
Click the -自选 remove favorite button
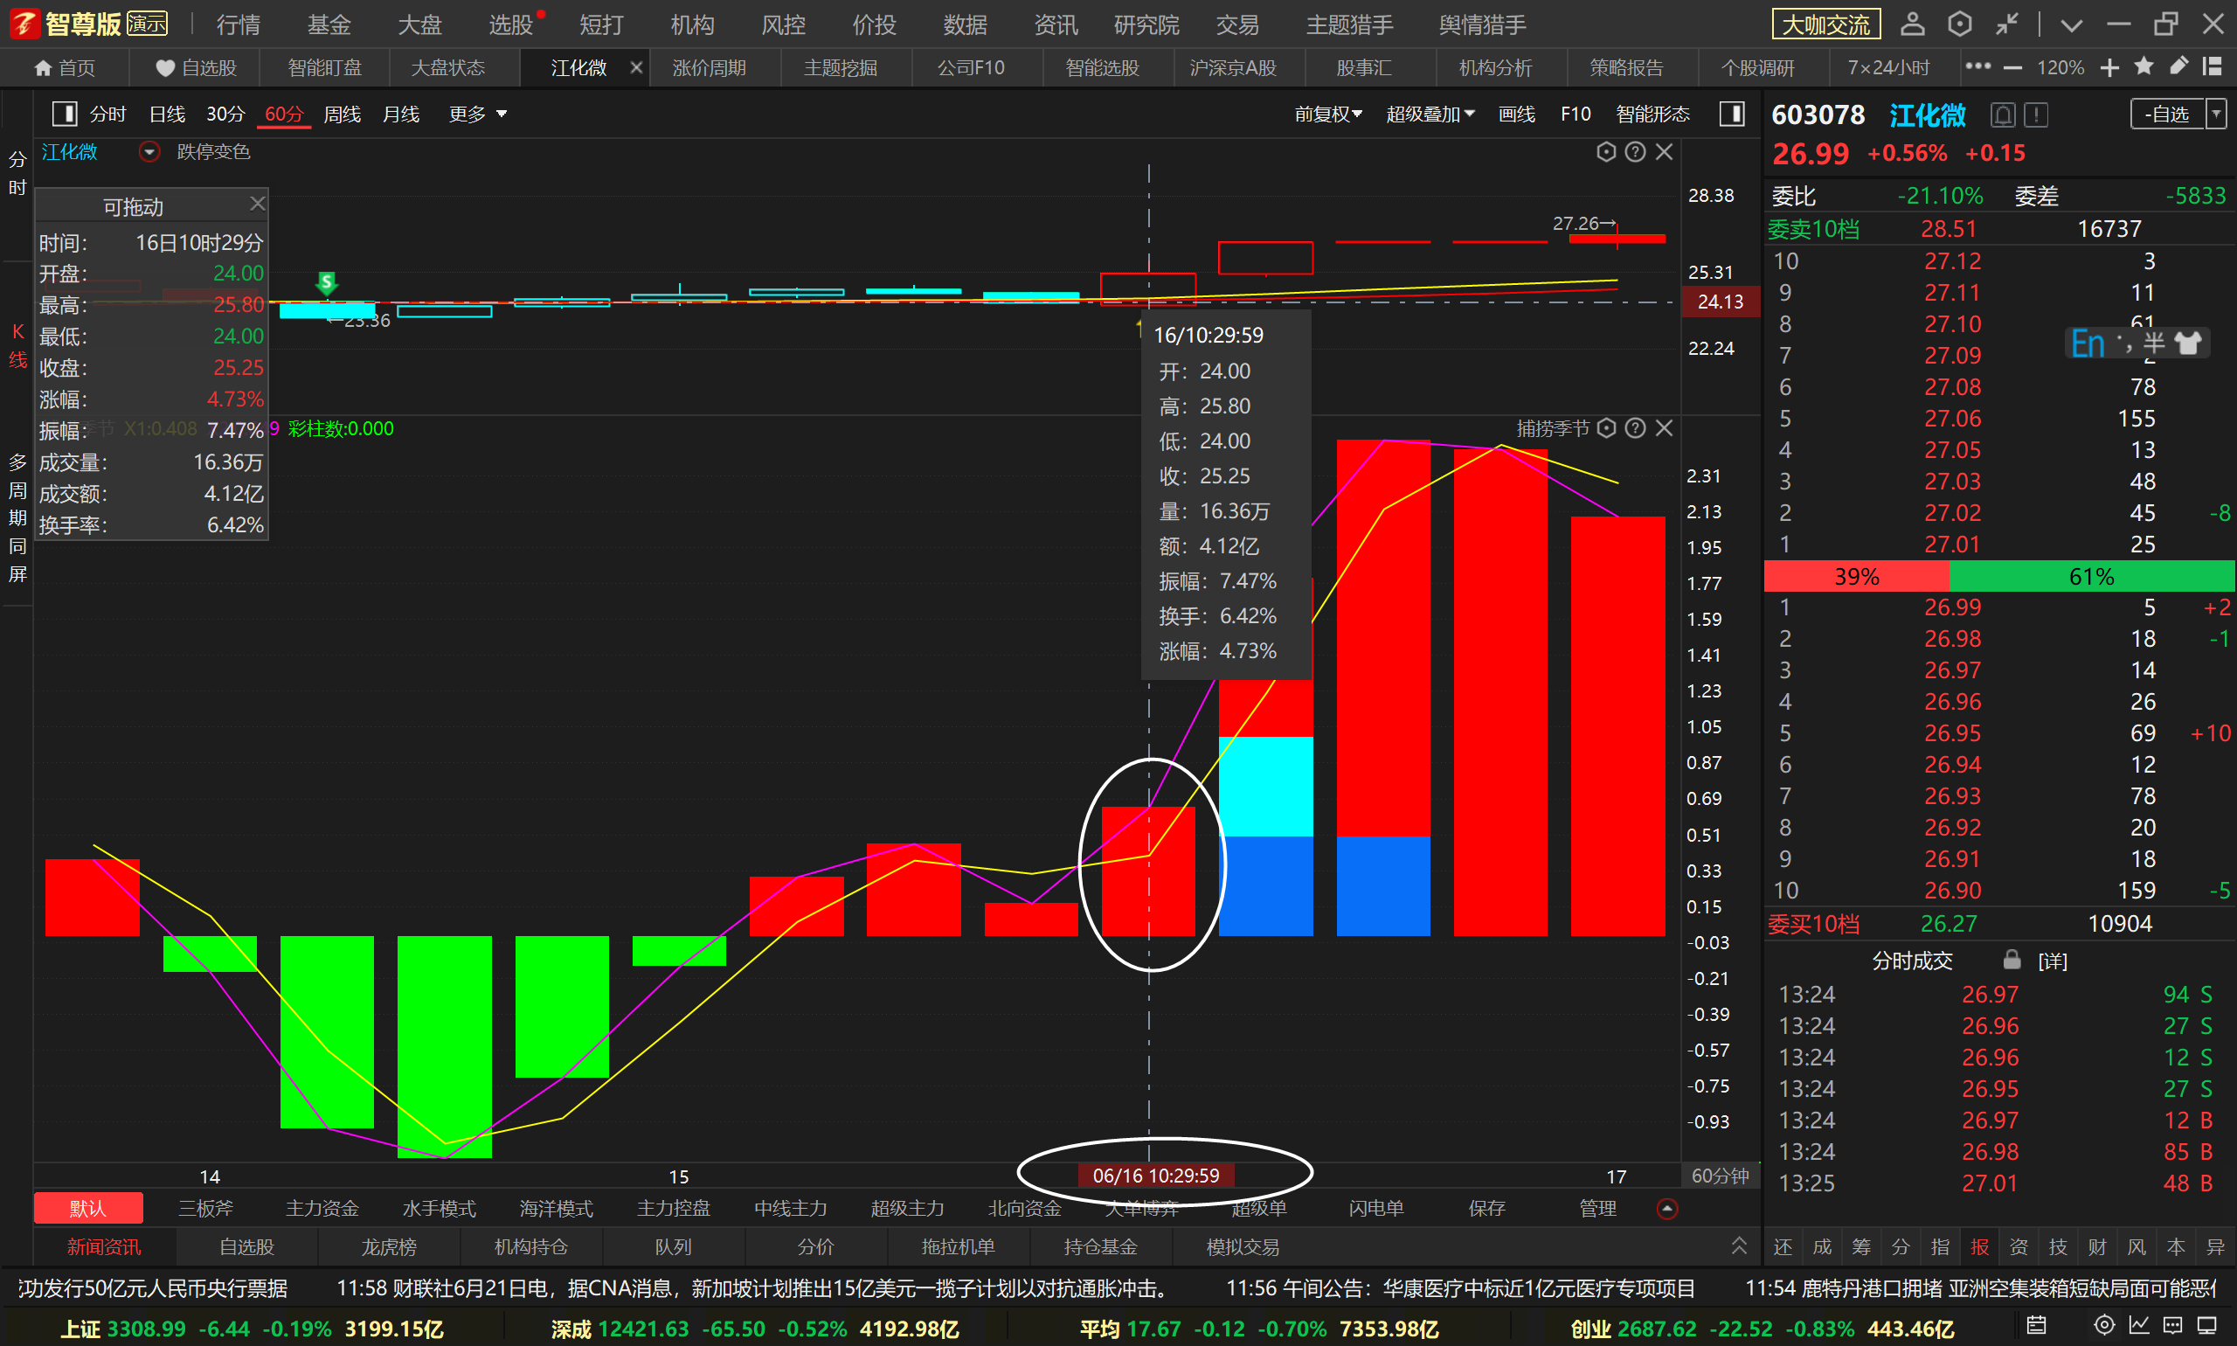(2167, 114)
